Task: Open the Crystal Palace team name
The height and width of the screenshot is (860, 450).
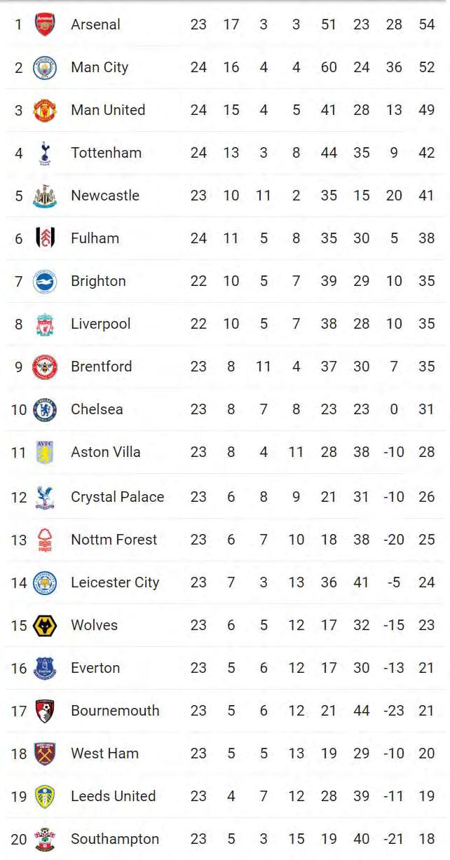Action: coord(117,497)
